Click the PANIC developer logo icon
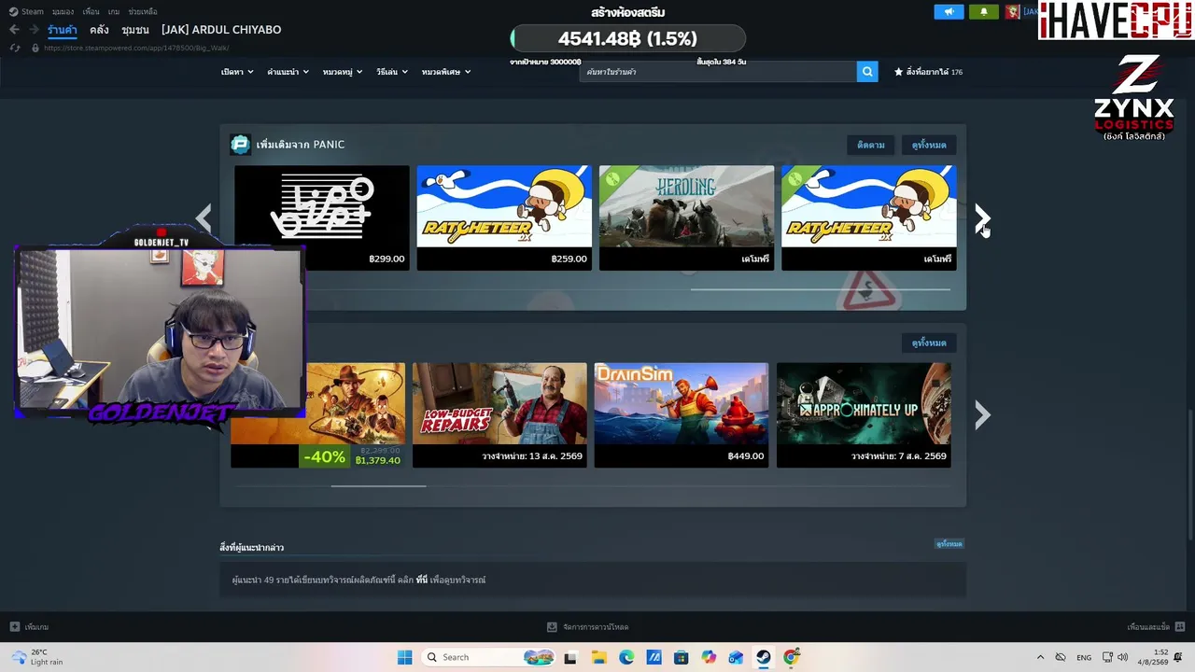This screenshot has height=672, width=1195. [x=240, y=145]
